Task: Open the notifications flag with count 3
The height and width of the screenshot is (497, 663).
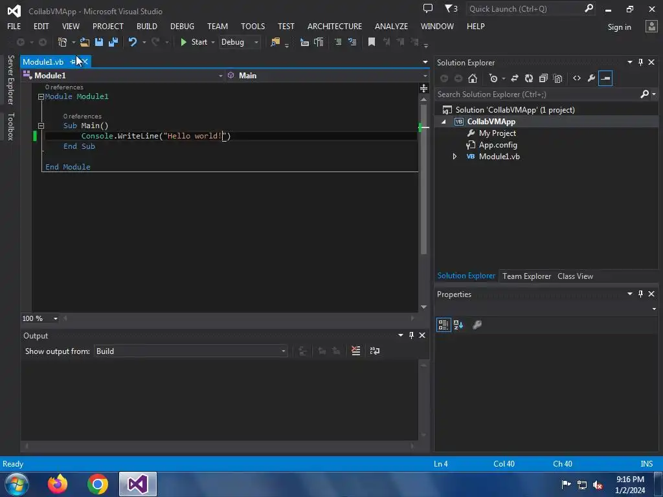Action: [451, 8]
